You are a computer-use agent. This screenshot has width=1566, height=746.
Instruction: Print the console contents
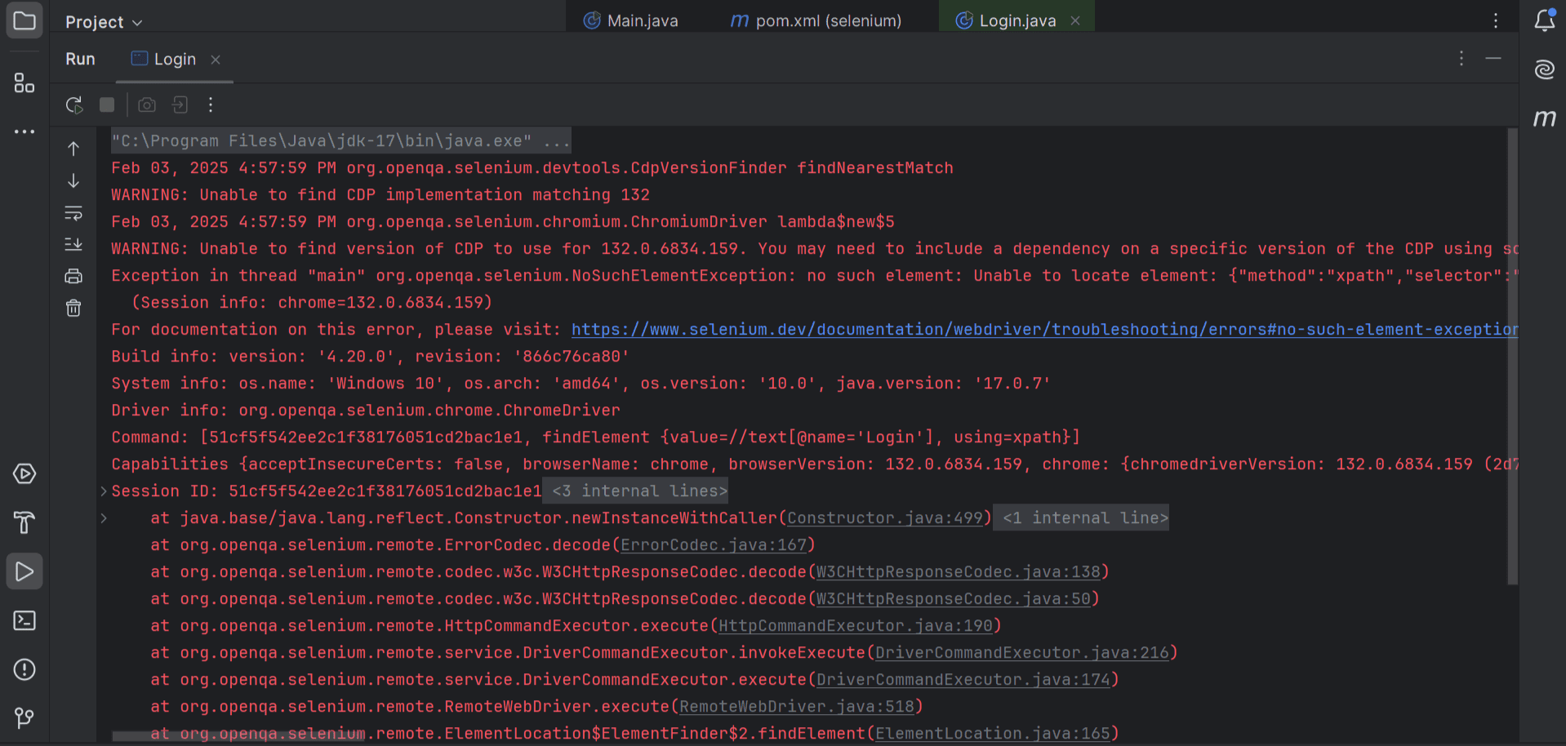(73, 276)
